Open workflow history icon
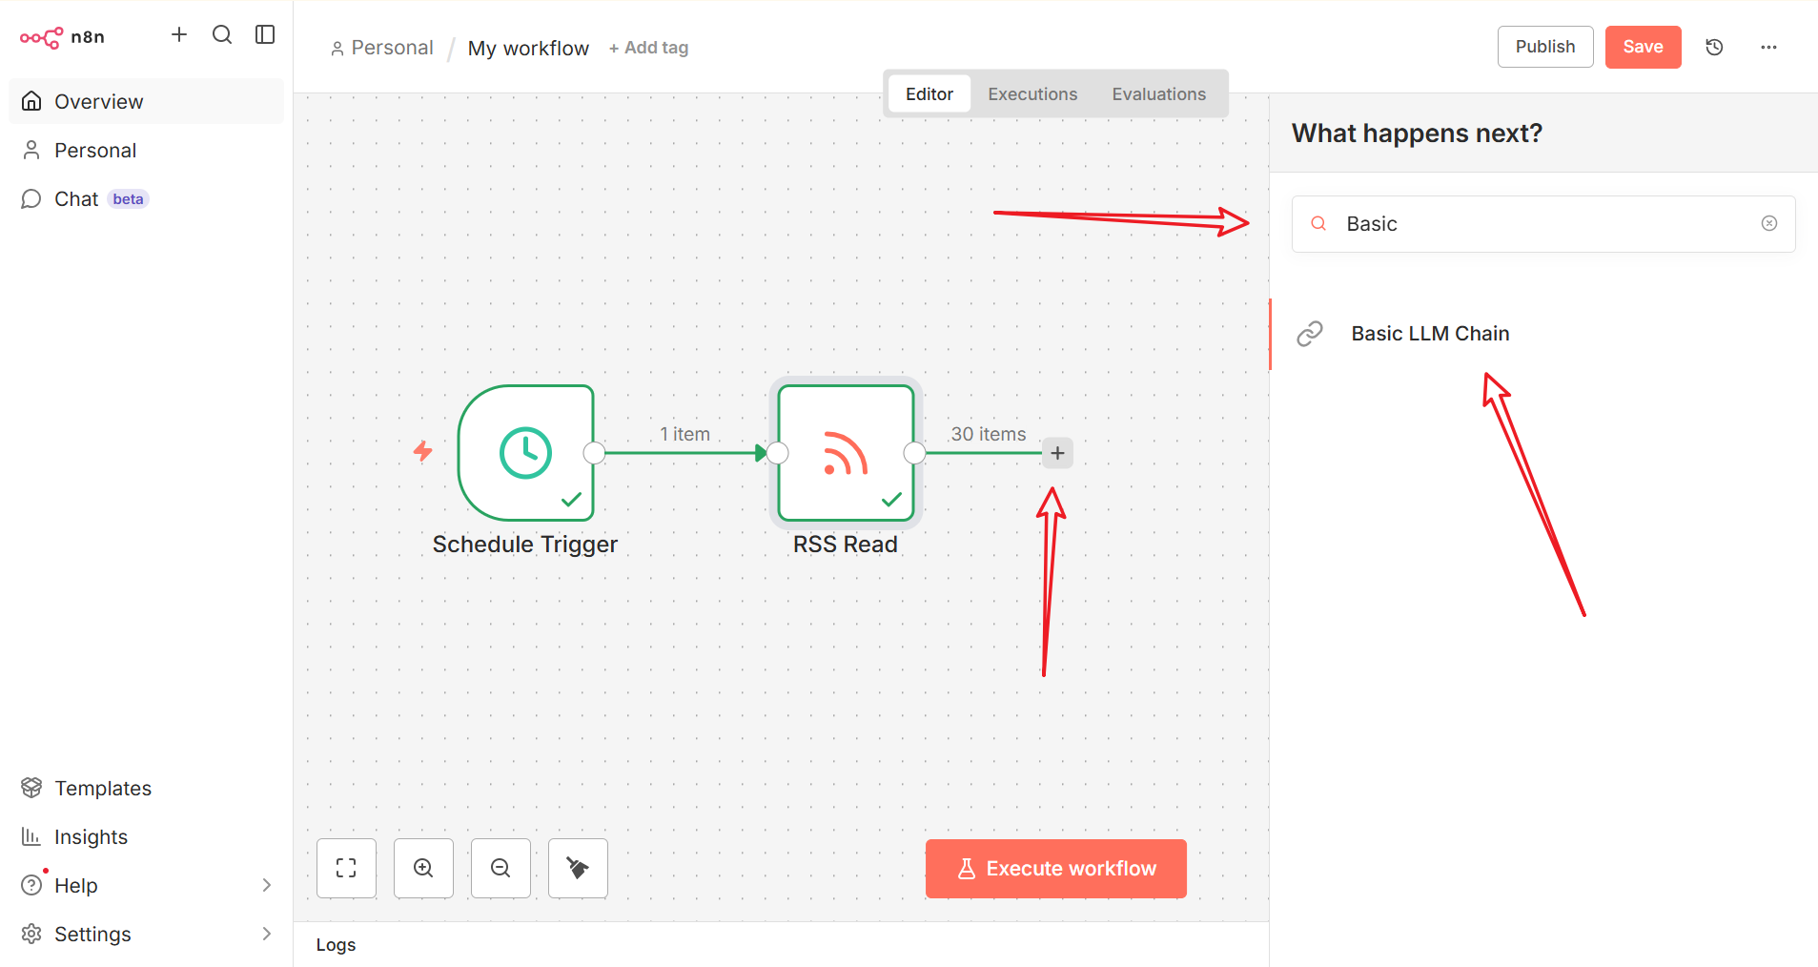Image resolution: width=1818 pixels, height=967 pixels. coord(1714,47)
